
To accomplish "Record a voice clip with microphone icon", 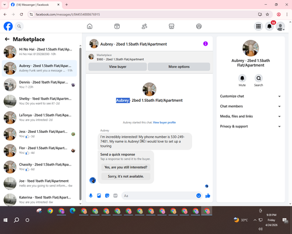I will [x=91, y=195].
